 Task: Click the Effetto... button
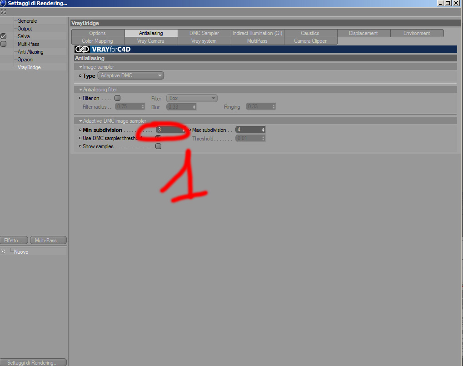point(14,240)
